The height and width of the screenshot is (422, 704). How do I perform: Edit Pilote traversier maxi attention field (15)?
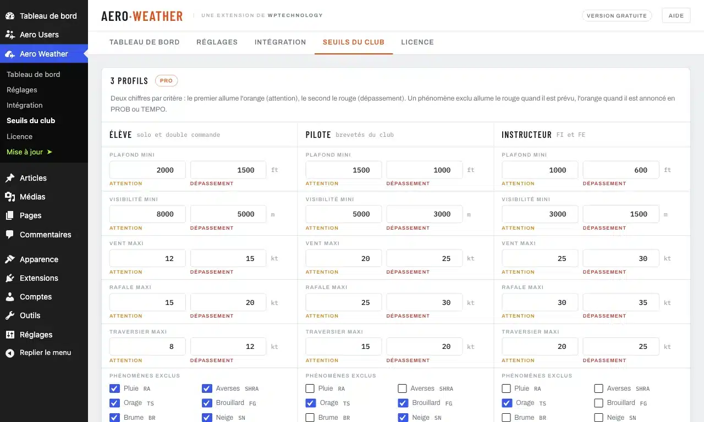(344, 347)
